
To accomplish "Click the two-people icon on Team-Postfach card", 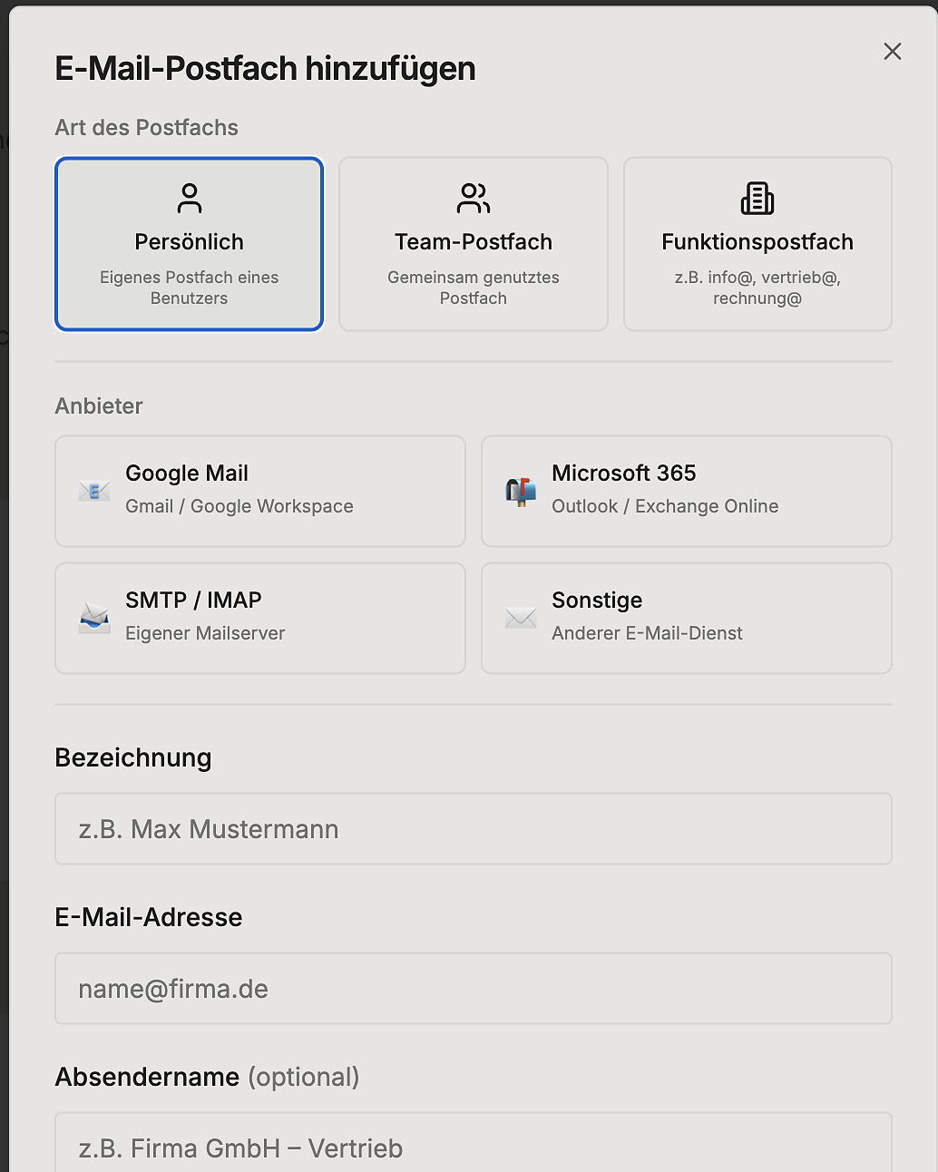I will point(473,198).
